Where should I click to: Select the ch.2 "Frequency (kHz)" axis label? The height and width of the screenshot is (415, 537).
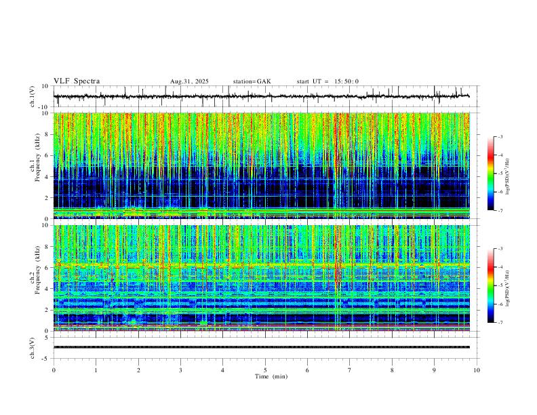(37, 269)
